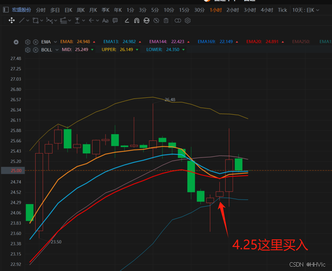332x271 pixels.
Task: Click the BOLL MID value 25.249
Action: tap(82, 49)
